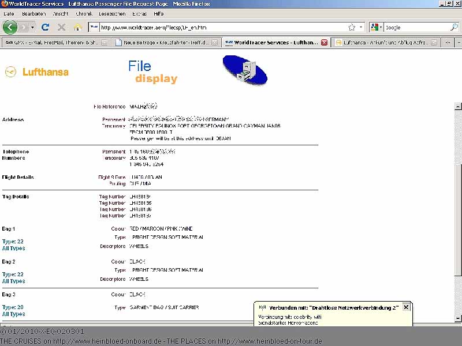Open a new tab with the plus button
Viewport: 462px width, 346px height.
coord(448,42)
